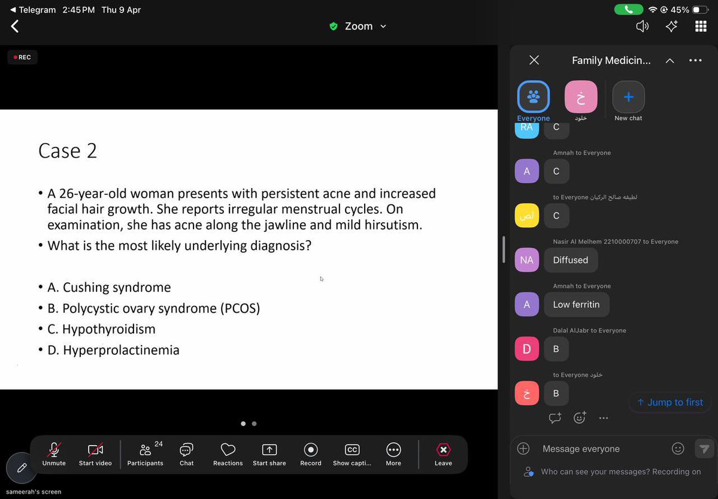Tap the green shield security icon

(x=334, y=26)
